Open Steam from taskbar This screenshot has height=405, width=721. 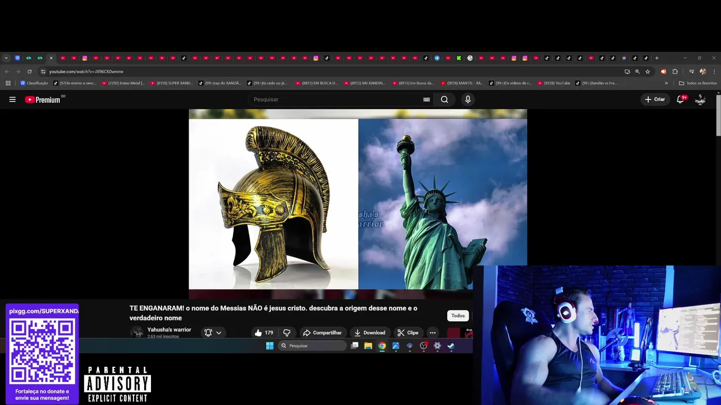[451, 346]
